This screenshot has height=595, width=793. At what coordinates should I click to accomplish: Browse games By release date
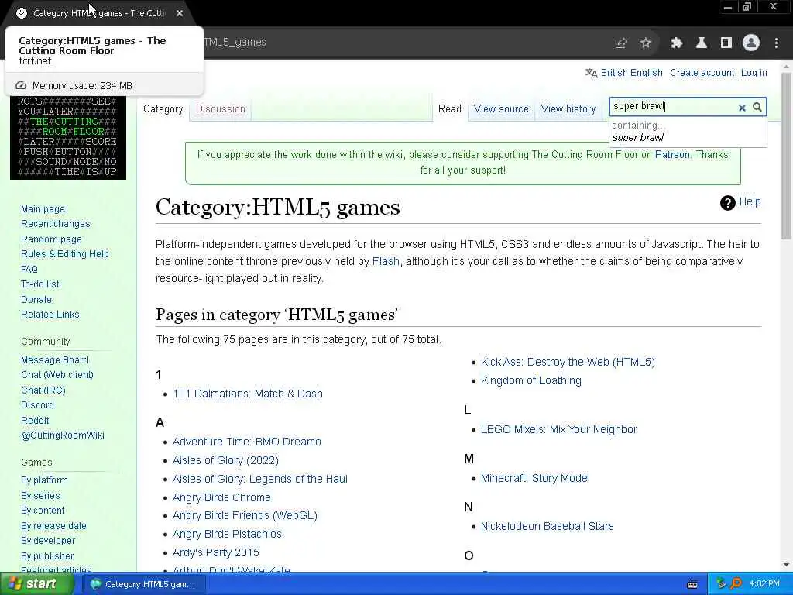point(53,526)
